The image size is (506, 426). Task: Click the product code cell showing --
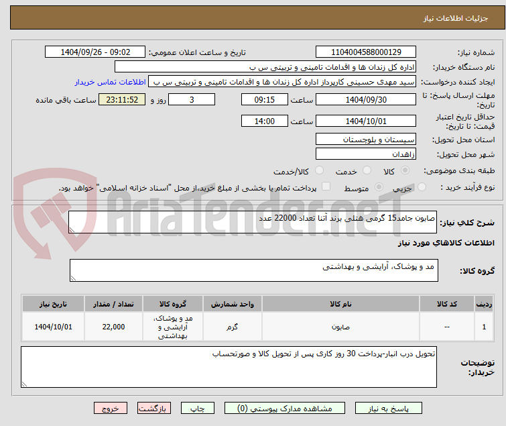click(447, 327)
